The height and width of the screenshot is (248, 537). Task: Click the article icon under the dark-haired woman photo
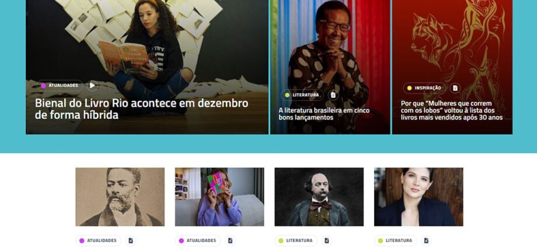[426, 240]
